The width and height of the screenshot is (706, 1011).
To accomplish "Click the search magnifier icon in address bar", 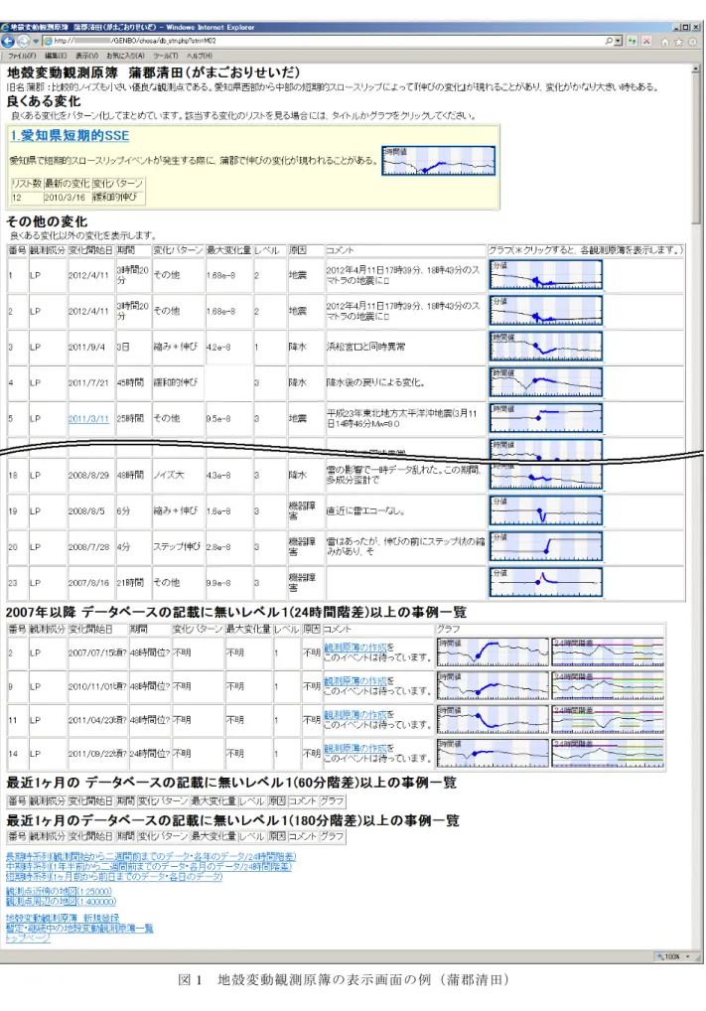I will [610, 42].
